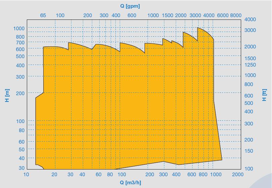Viewport: 272px width, 188px height.
Task: Select 700 on the H [m] axis
Action: point(20,43)
